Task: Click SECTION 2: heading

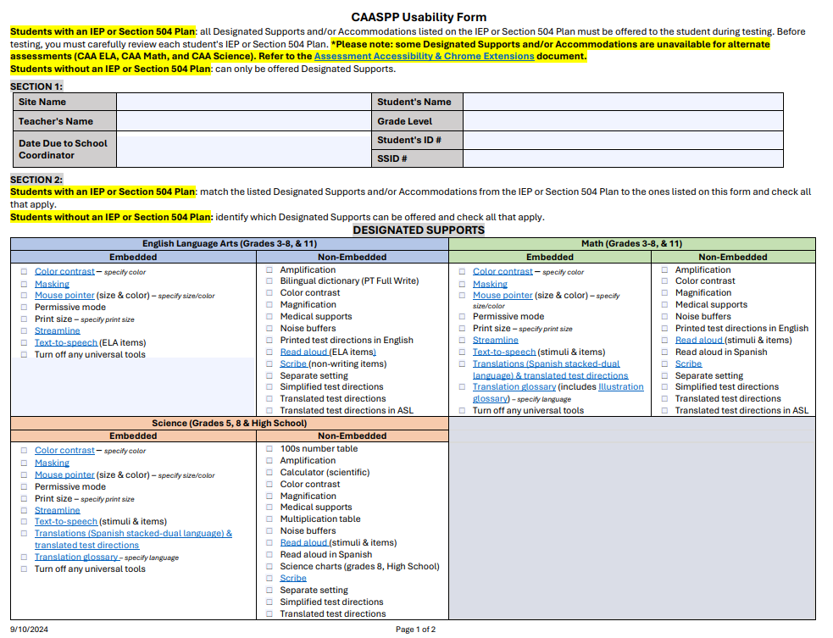Action: [x=36, y=180]
